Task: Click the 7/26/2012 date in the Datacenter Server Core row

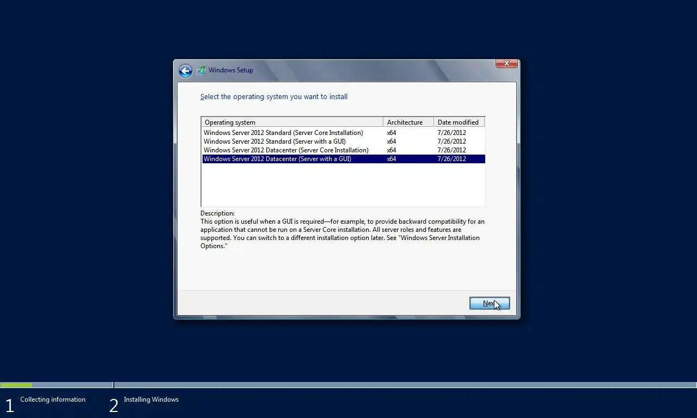Action: 451,150
